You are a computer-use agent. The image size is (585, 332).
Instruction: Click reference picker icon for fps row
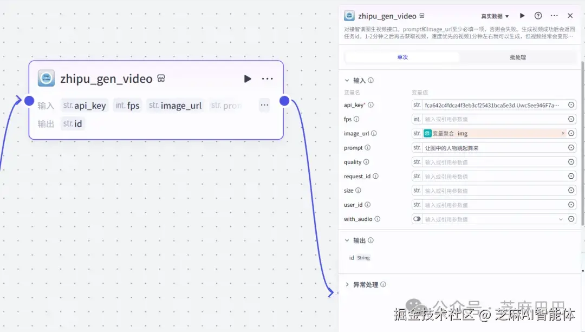pos(571,119)
